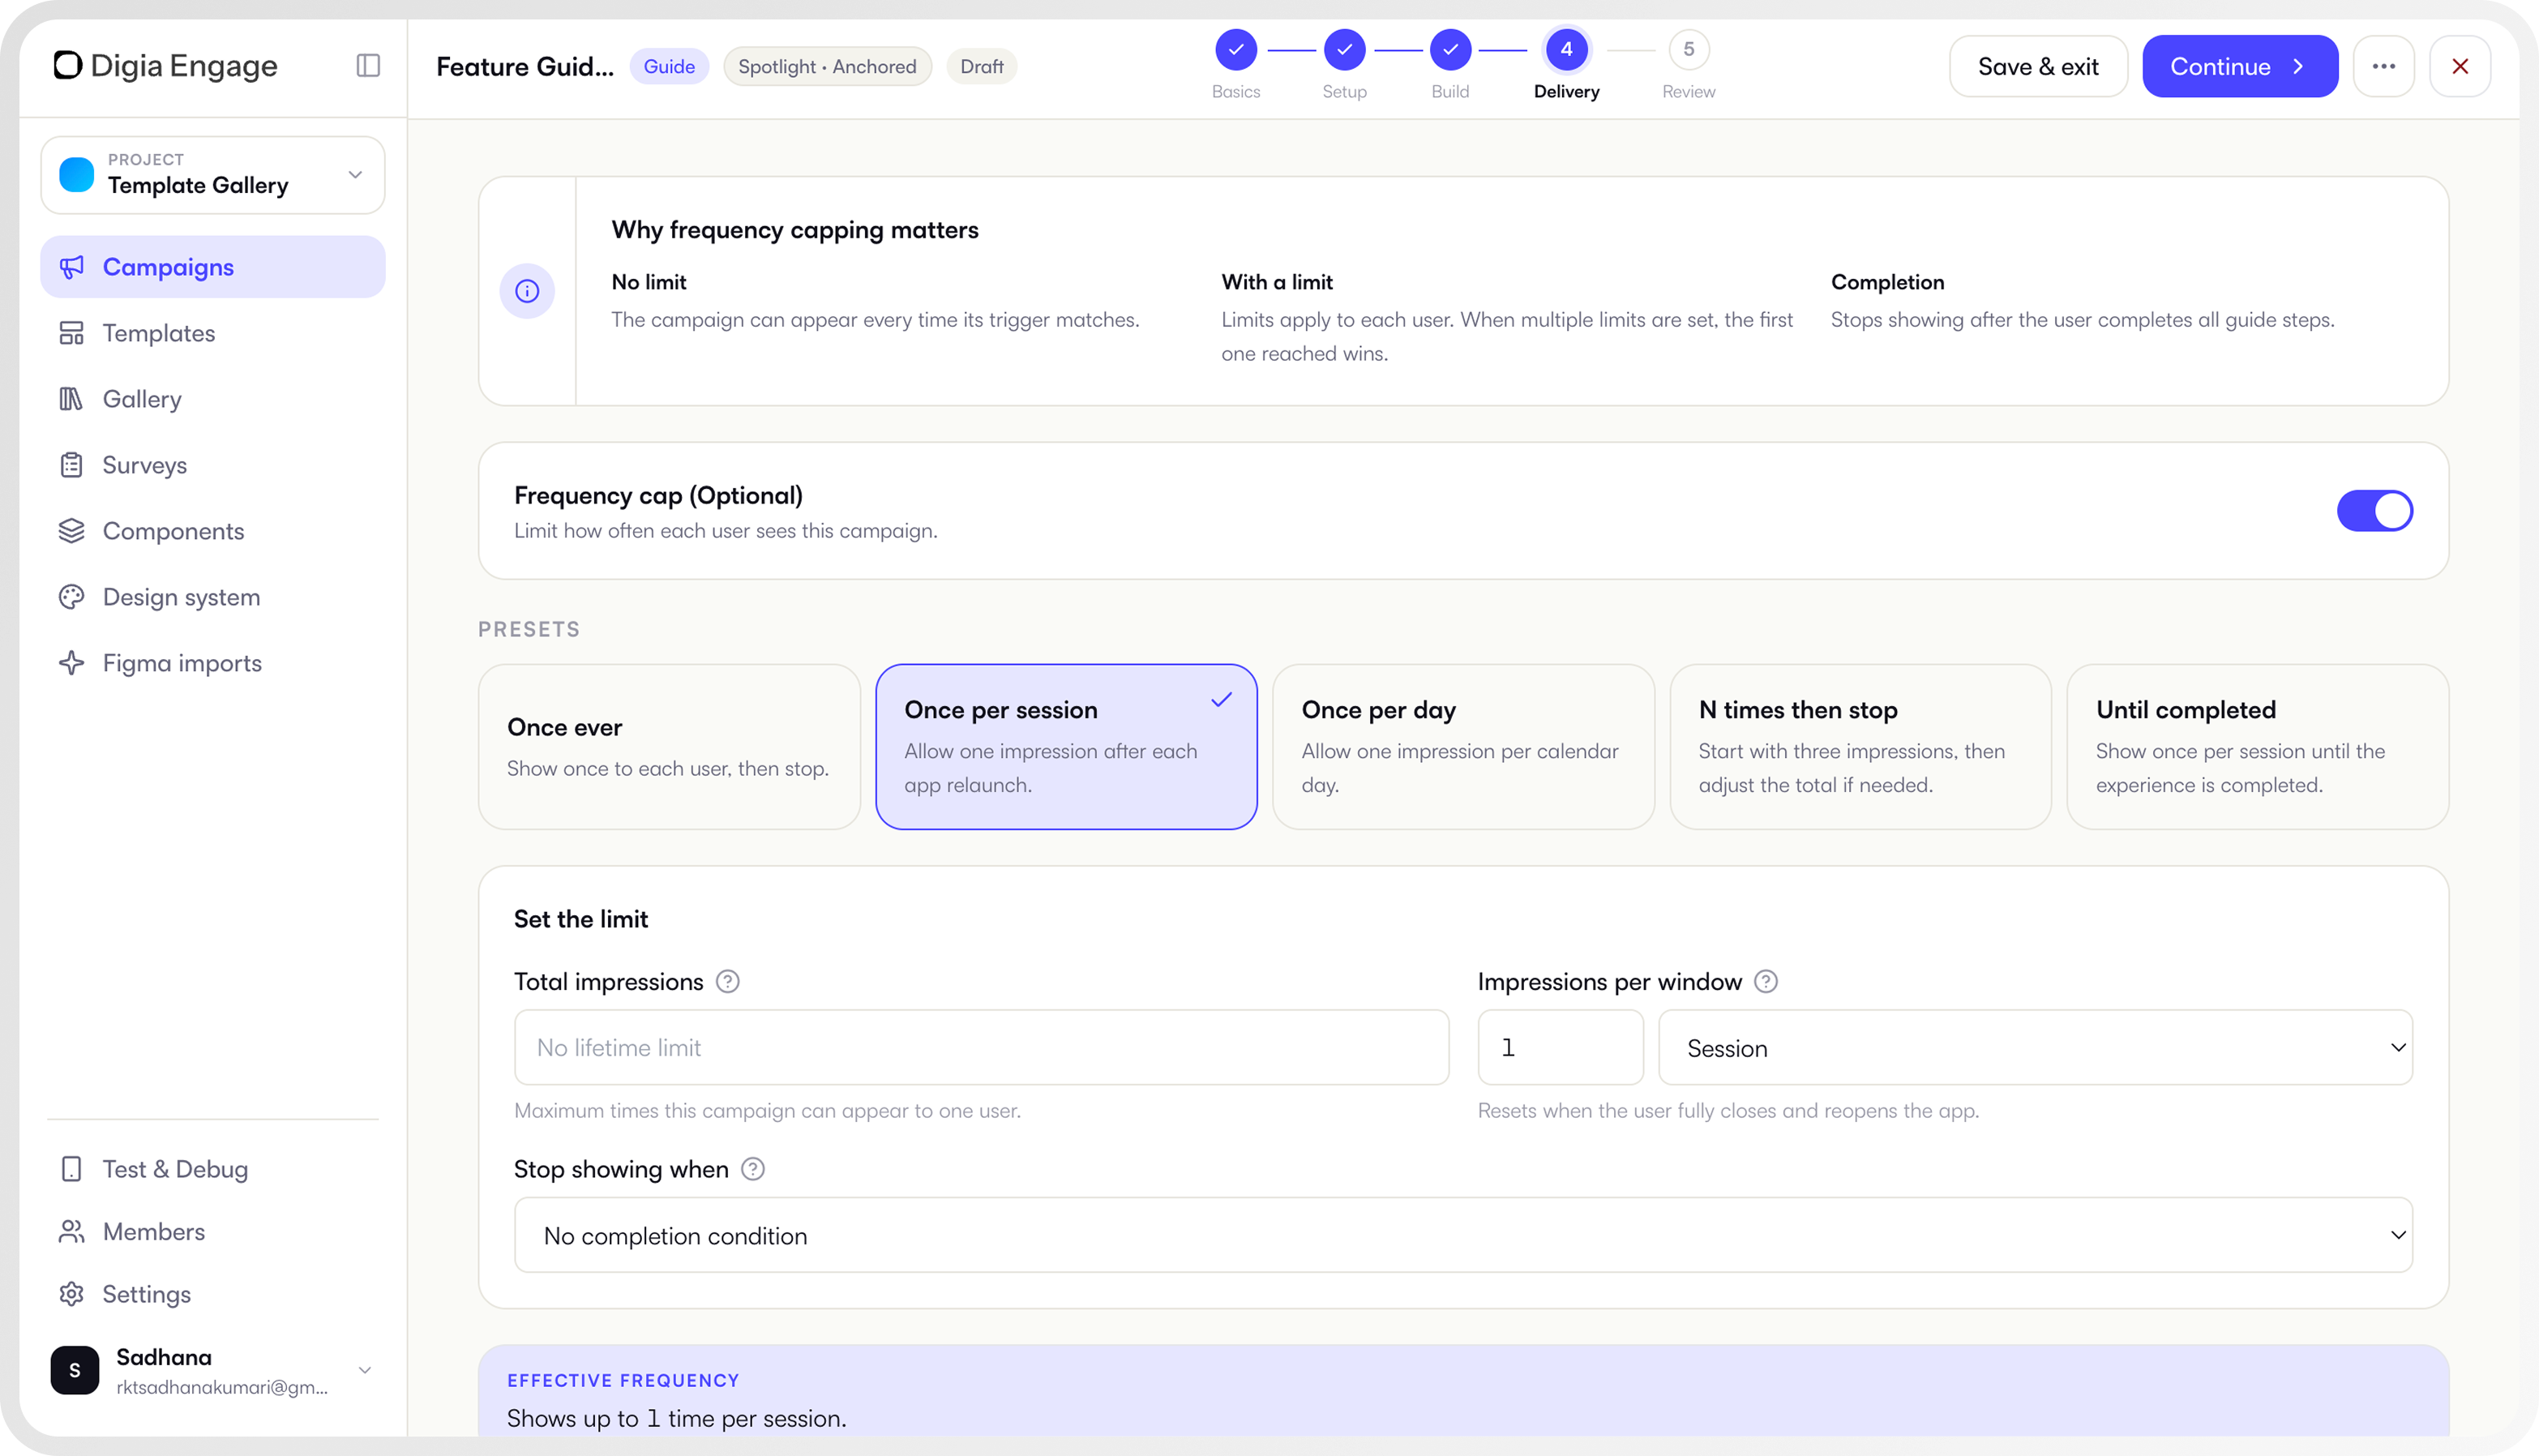Select the Until completed preset

[2257, 747]
